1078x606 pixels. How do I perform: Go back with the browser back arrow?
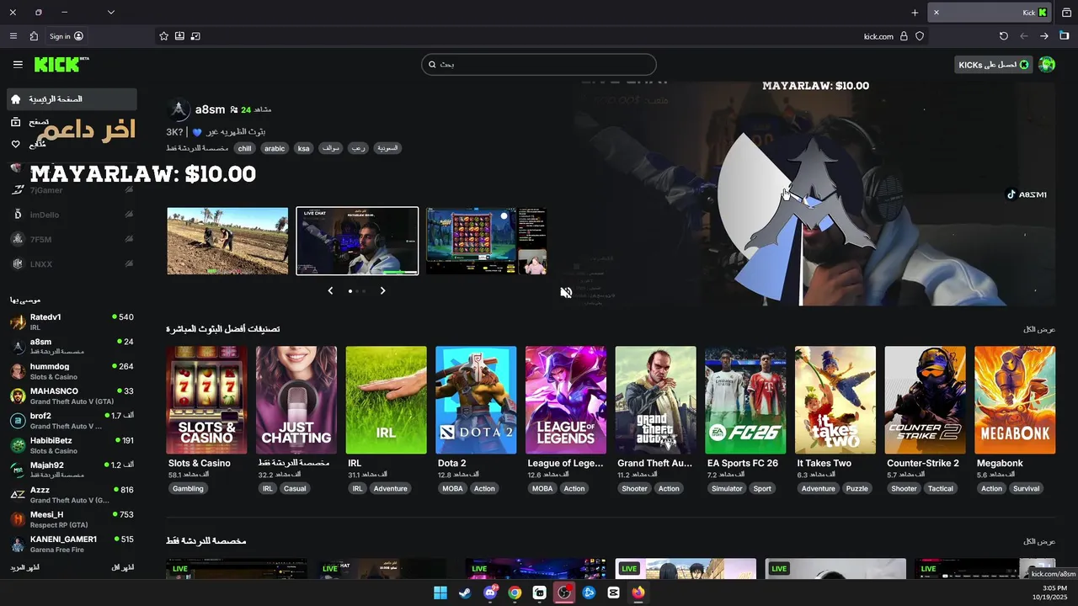pyautogui.click(x=1024, y=36)
